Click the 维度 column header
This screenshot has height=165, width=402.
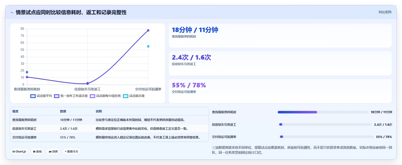15,111
